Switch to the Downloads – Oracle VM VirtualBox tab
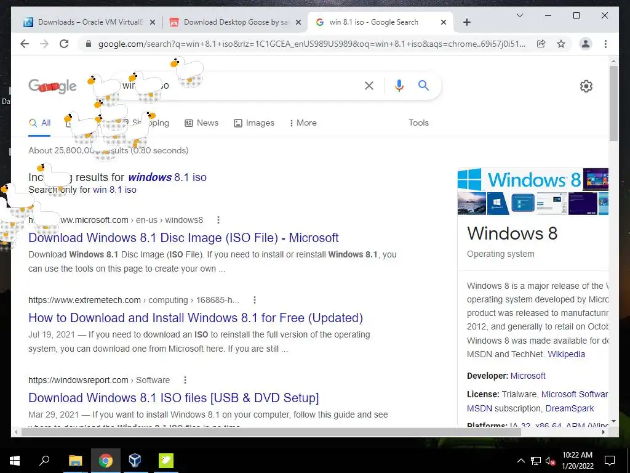The height and width of the screenshot is (473, 630). tap(82, 22)
